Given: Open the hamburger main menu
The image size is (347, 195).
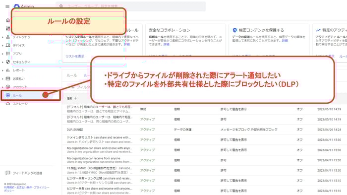Looking at the screenshot, I should (7, 6).
